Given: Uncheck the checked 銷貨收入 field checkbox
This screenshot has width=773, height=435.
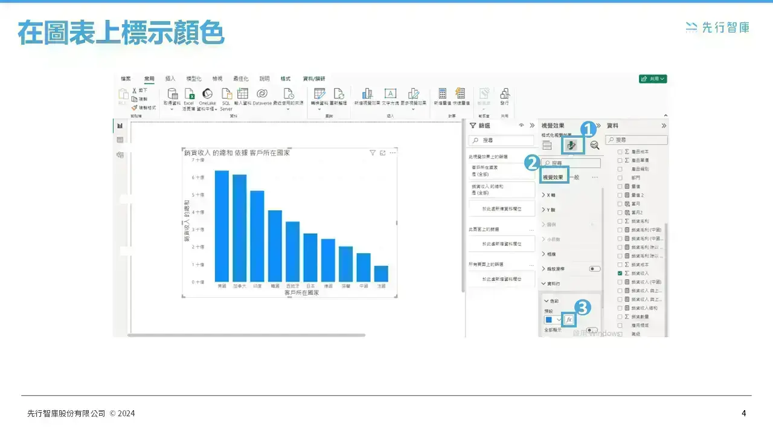Looking at the screenshot, I should (620, 274).
